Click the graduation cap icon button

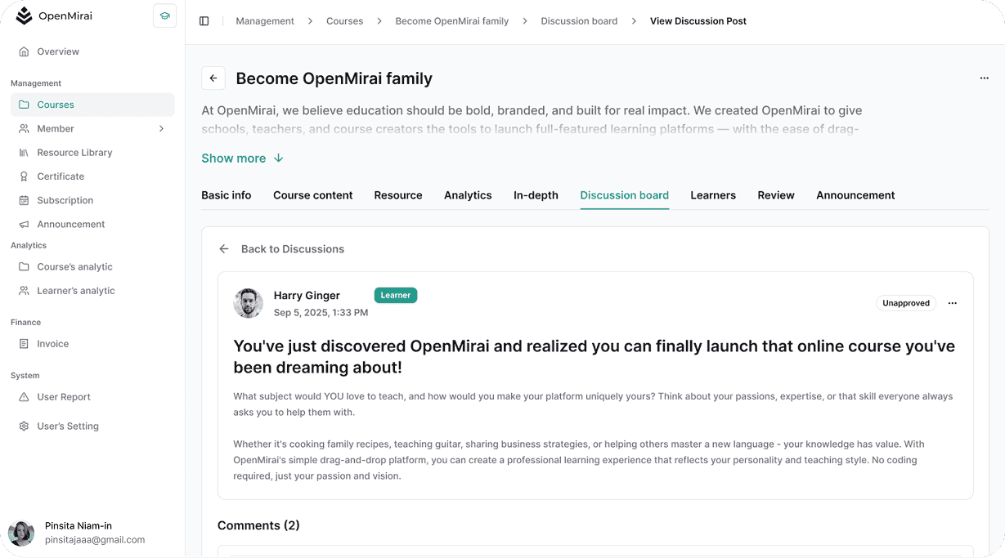164,16
